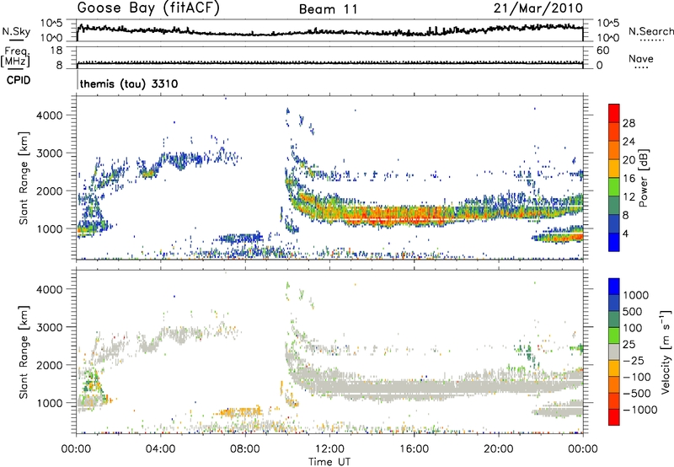Click the "N.Sky" axis label
Image resolution: width=674 pixels, height=467 pixels.
pos(16,31)
